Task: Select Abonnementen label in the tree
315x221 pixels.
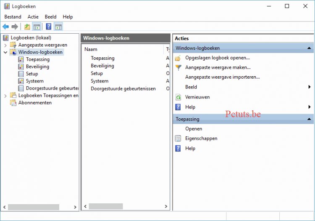Action: 35,103
